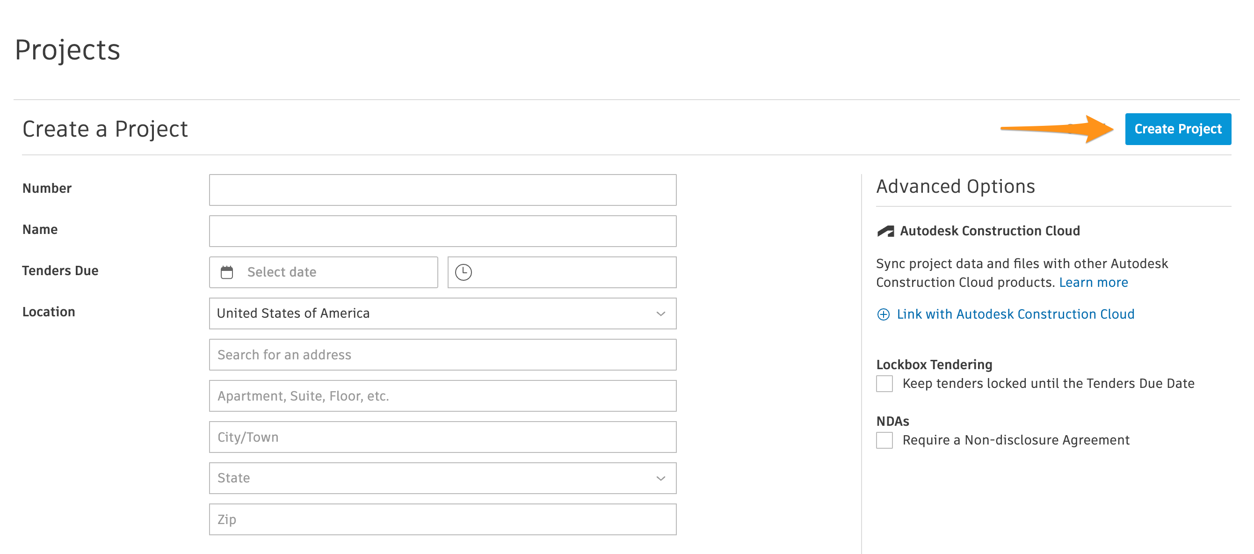Click the NDAs label
1254x554 pixels.
[892, 422]
